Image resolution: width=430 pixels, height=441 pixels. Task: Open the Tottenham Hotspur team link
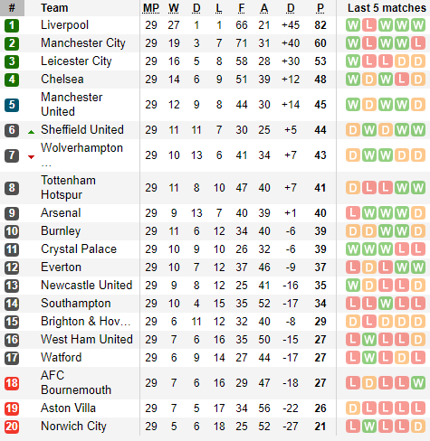[69, 188]
